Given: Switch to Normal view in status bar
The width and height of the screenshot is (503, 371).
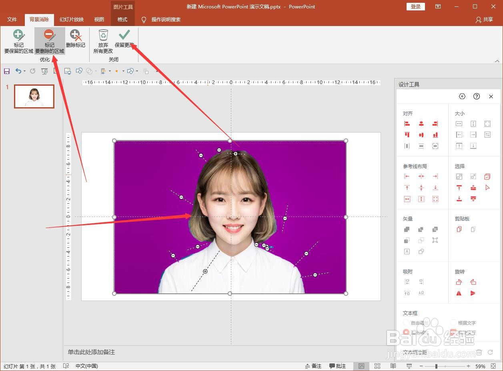Looking at the screenshot, I should pyautogui.click(x=361, y=366).
